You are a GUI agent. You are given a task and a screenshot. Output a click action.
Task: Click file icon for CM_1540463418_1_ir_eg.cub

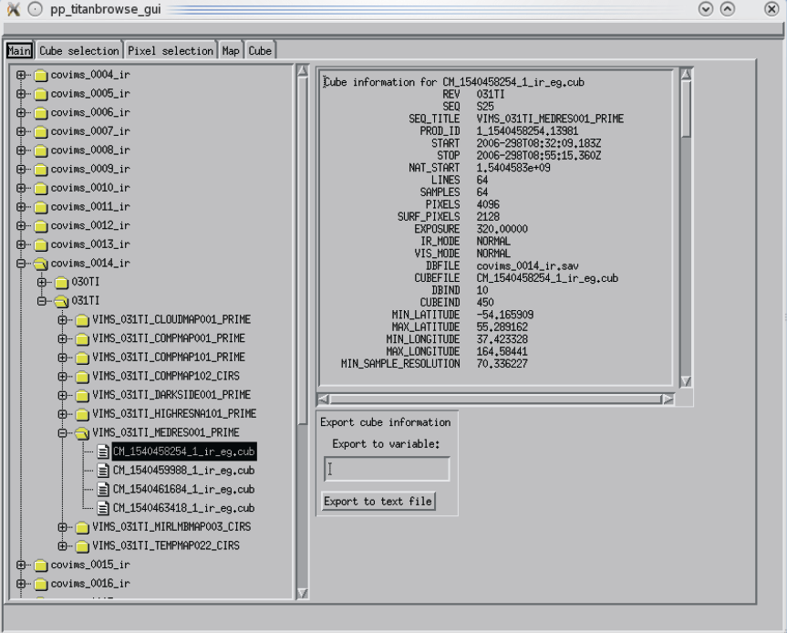[x=103, y=508]
